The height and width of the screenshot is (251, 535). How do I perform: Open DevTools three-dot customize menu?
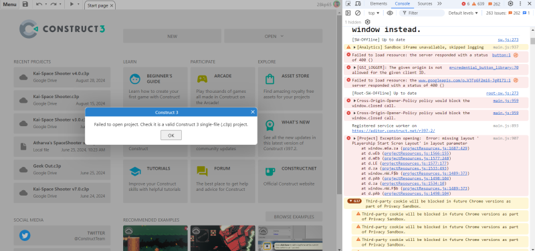(520, 4)
